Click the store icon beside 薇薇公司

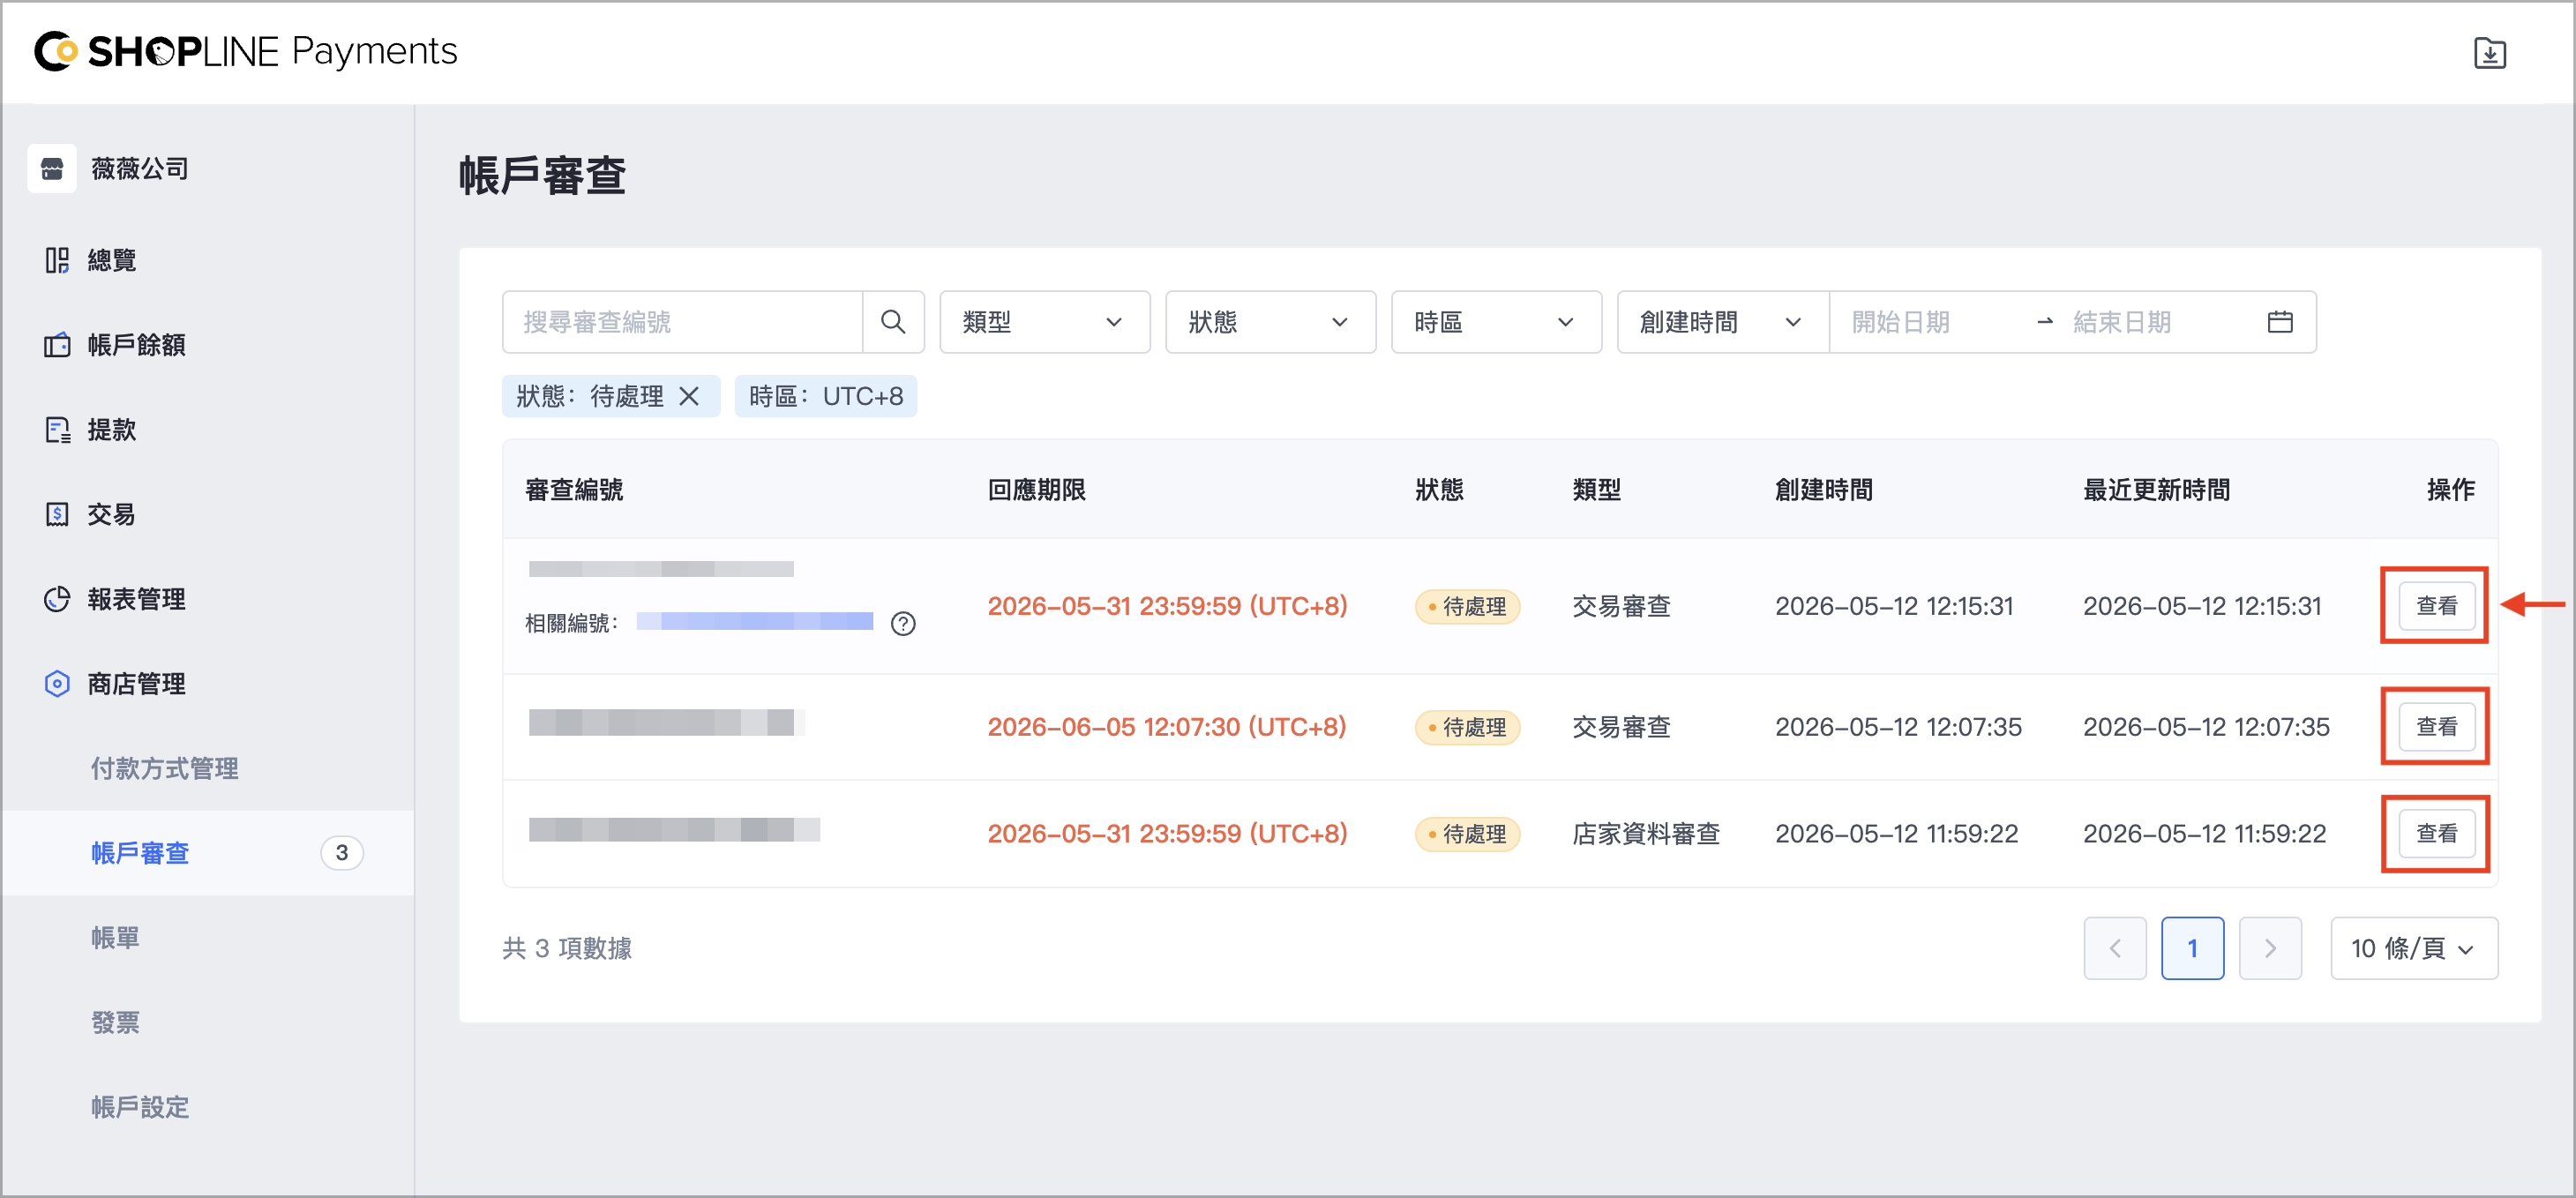point(52,168)
